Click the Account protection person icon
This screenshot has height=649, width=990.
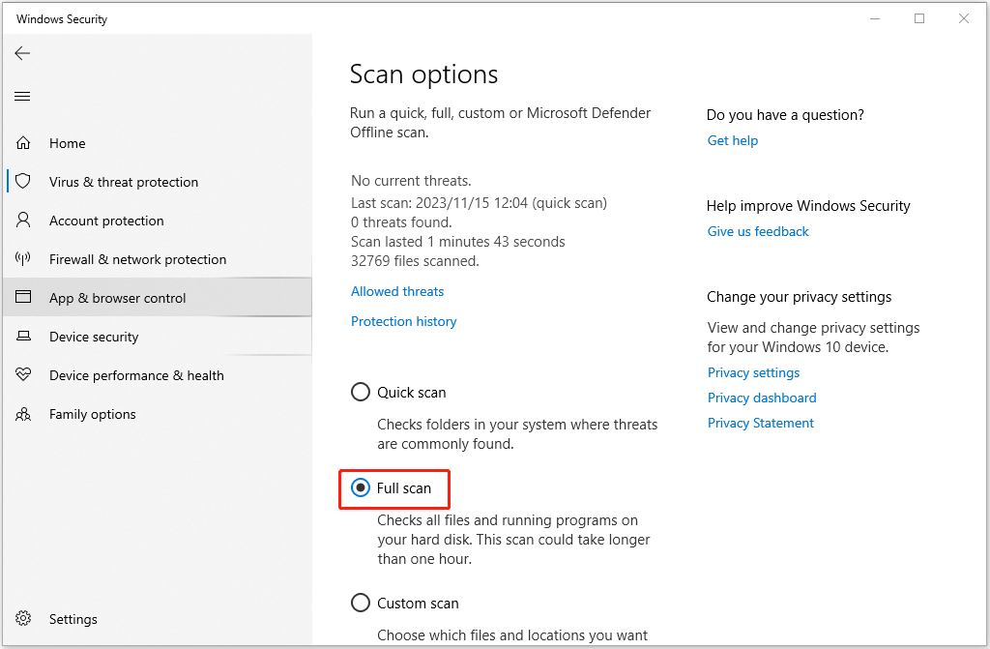tap(23, 221)
